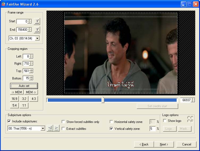
Task: Click Top crop field showing 561
Action: [26, 71]
